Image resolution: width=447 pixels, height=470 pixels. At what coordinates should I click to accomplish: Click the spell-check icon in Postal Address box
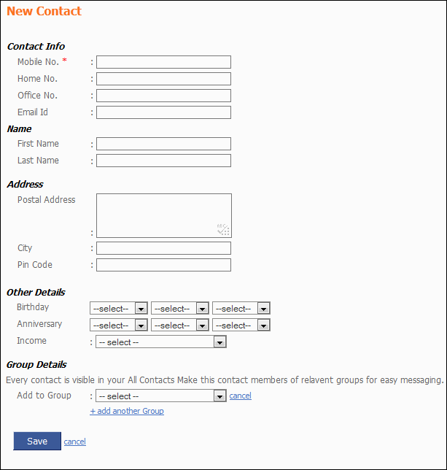[223, 230]
